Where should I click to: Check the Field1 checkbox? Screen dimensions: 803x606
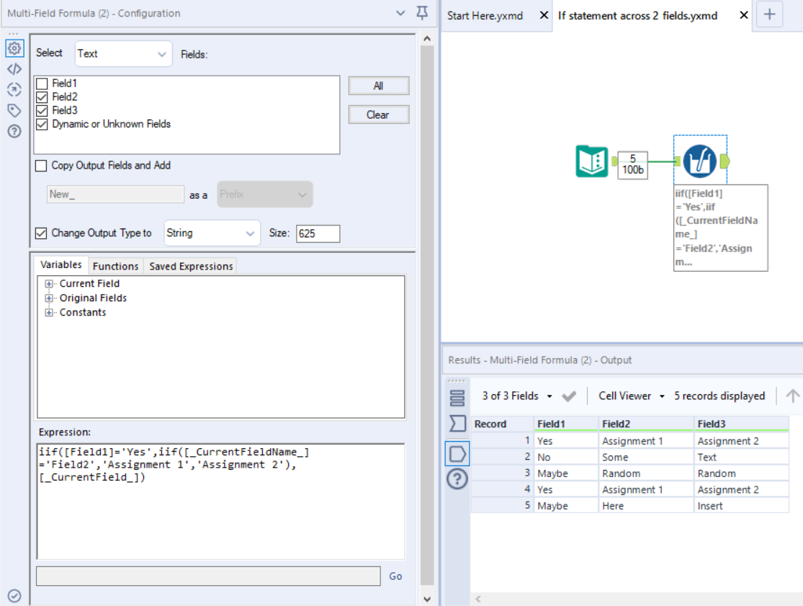(42, 84)
